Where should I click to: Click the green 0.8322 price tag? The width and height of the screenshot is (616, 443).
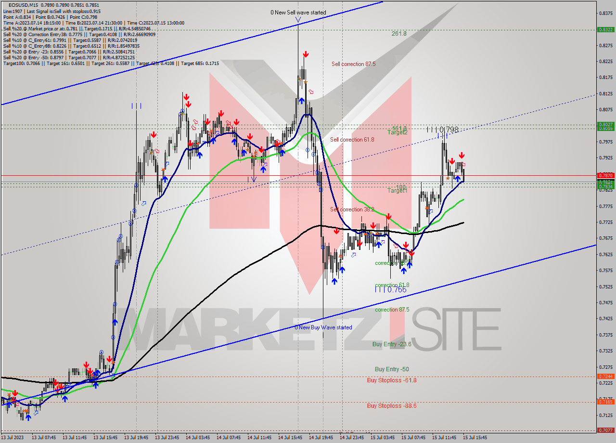coord(605,29)
